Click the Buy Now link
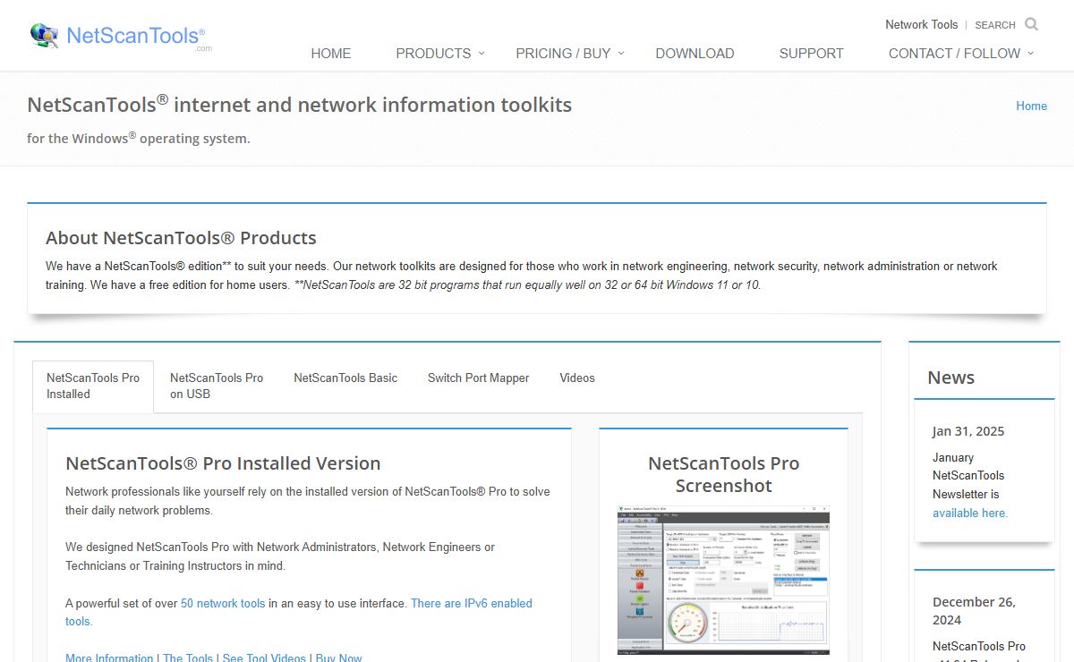This screenshot has height=662, width=1074. click(x=338, y=658)
